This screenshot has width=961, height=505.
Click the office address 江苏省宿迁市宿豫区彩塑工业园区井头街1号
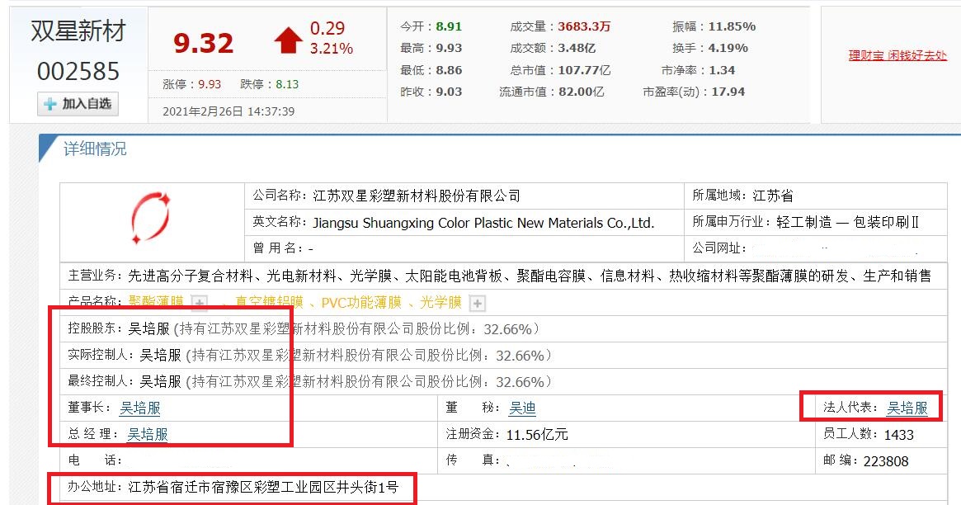click(x=263, y=487)
